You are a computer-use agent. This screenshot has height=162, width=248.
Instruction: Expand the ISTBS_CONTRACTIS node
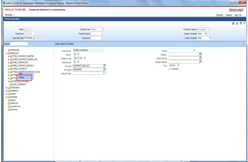click(9, 63)
